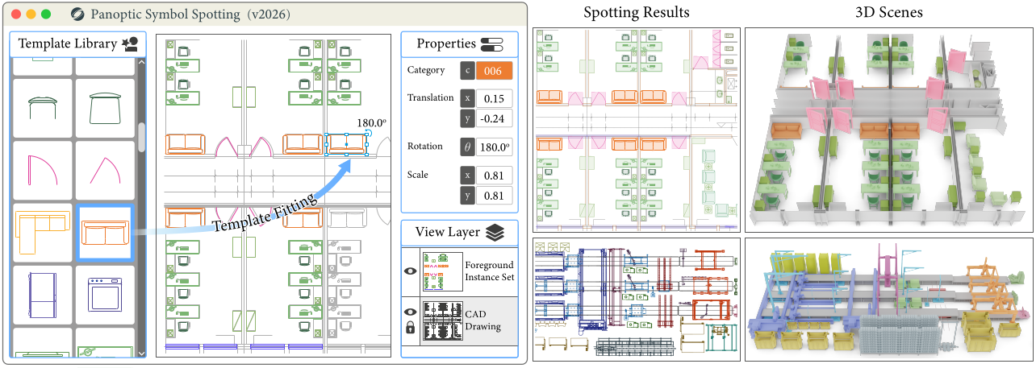
Task: Click the View Layer panel header
Action: tap(458, 233)
